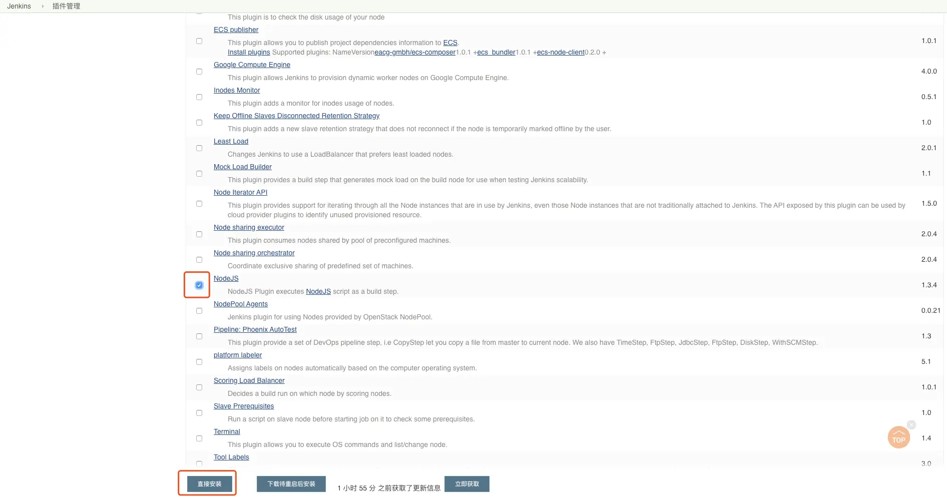
Task: Uncheck the NodeJS plugin checkbox
Action: (199, 285)
